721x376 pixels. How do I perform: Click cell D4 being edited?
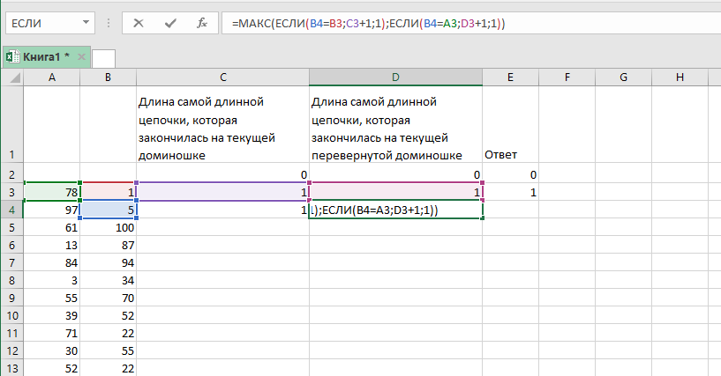[395, 210]
